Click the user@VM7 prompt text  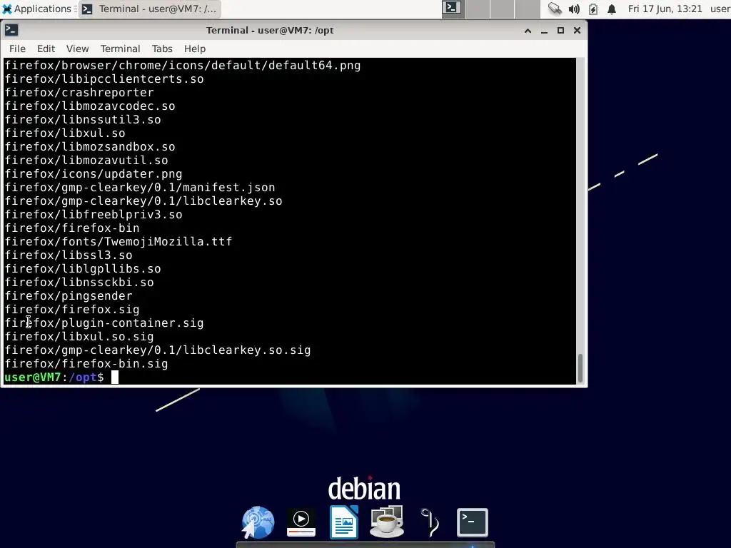(33, 377)
